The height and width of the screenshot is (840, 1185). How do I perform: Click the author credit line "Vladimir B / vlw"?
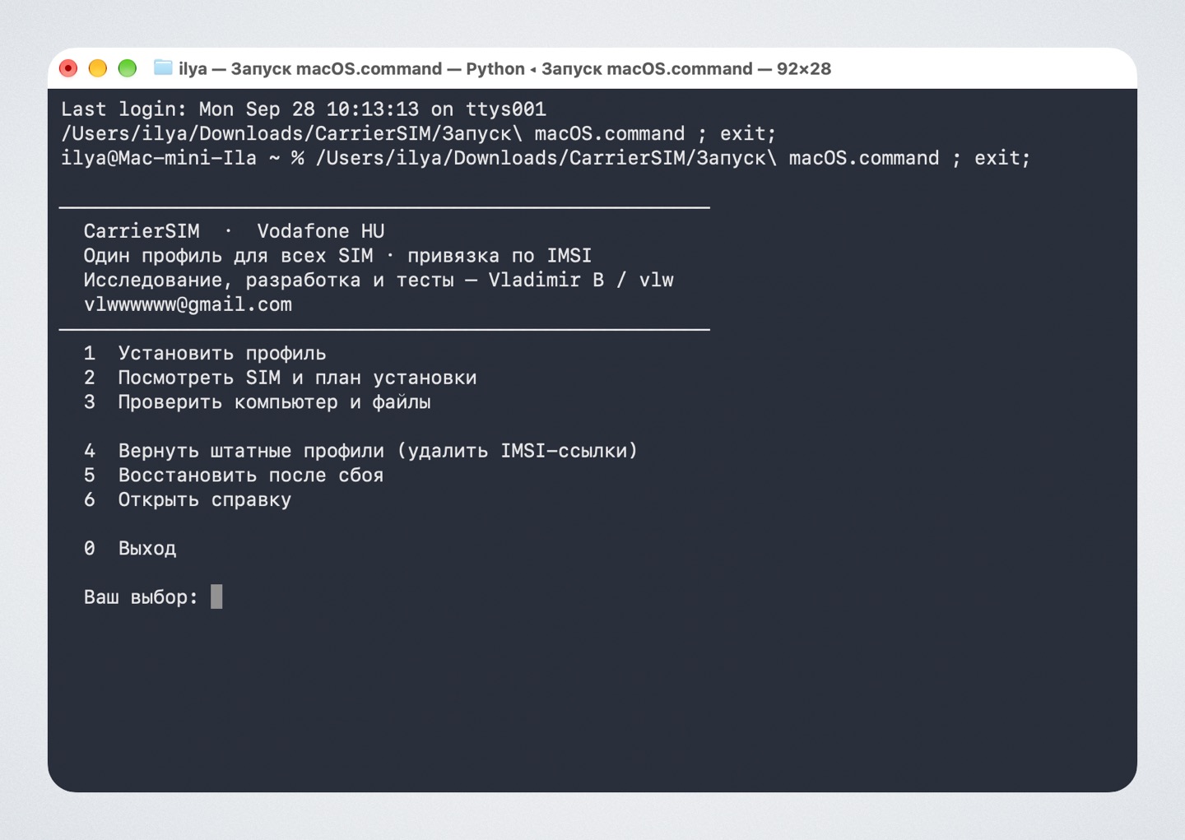[581, 281]
